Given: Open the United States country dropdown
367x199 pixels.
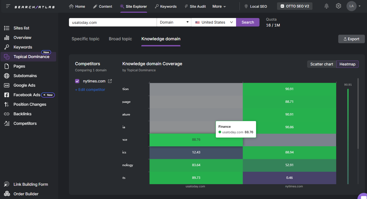Looking at the screenshot, I should point(213,22).
